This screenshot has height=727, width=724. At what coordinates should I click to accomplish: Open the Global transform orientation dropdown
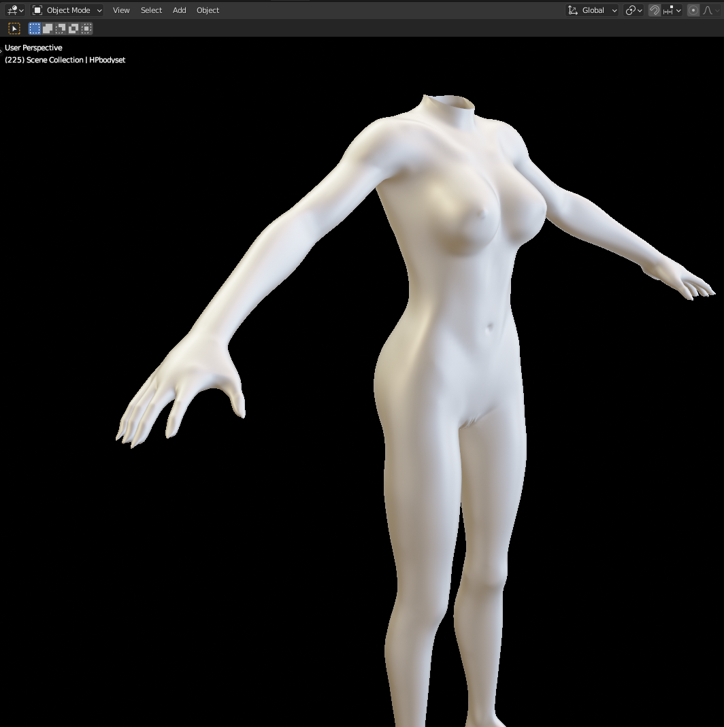point(592,10)
